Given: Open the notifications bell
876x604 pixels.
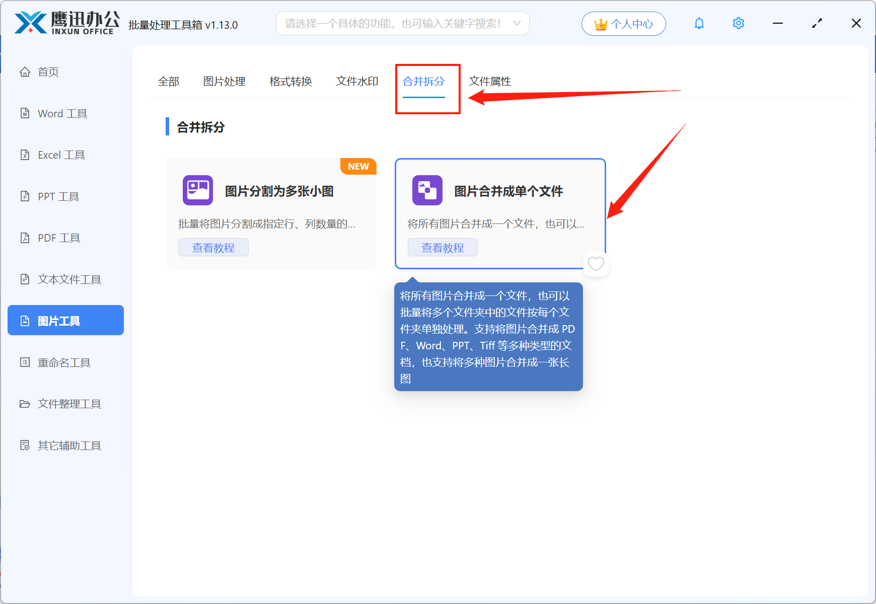Looking at the screenshot, I should (x=699, y=23).
